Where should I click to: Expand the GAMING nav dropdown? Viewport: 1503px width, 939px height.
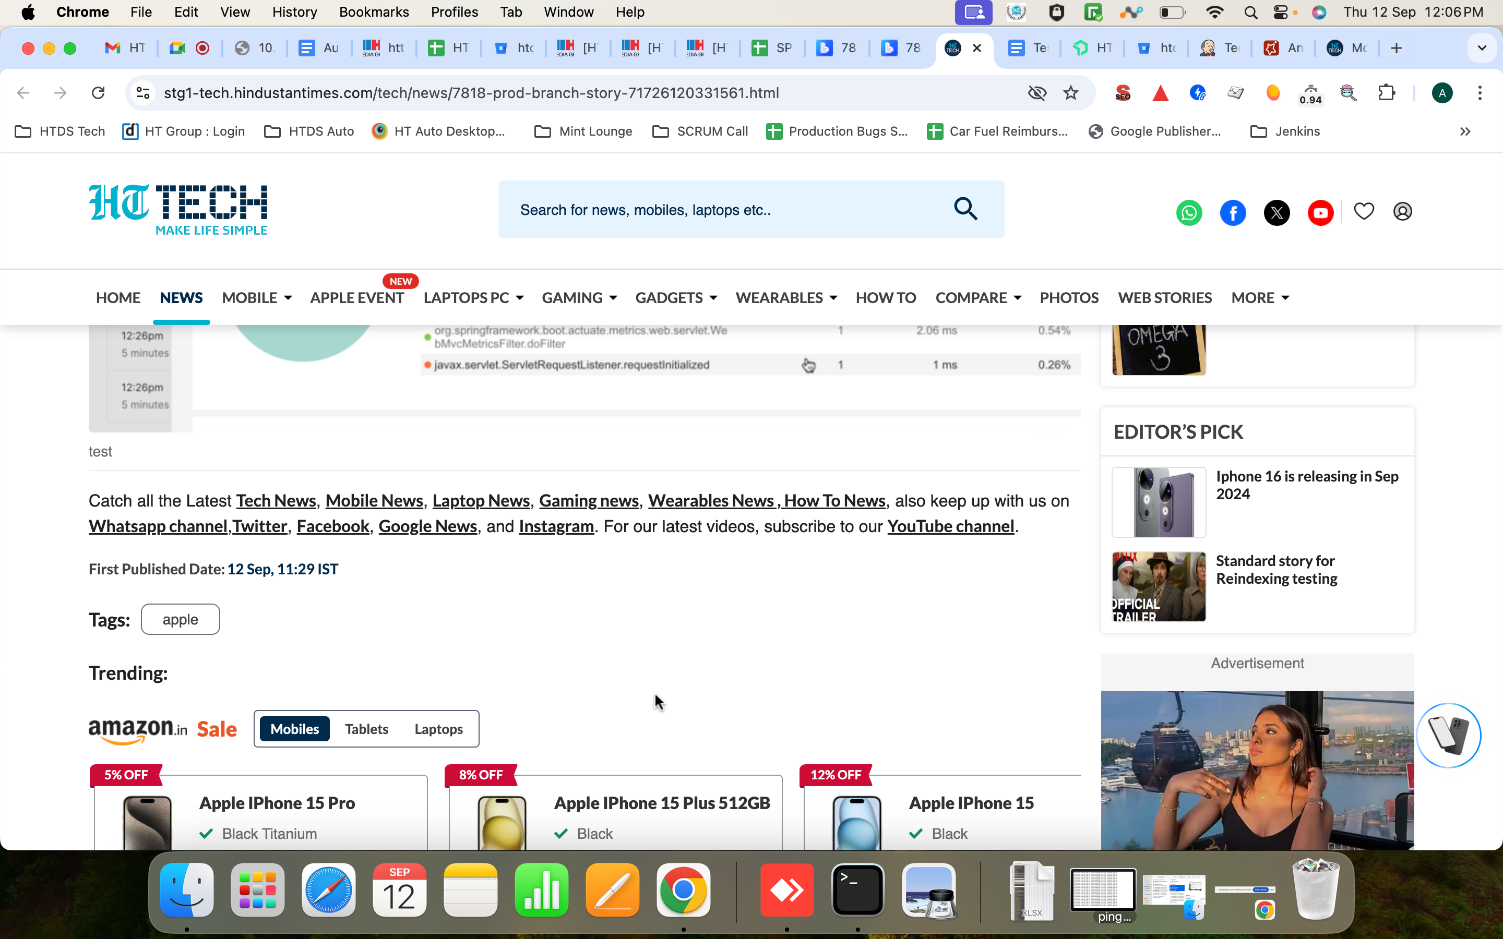coord(579,297)
